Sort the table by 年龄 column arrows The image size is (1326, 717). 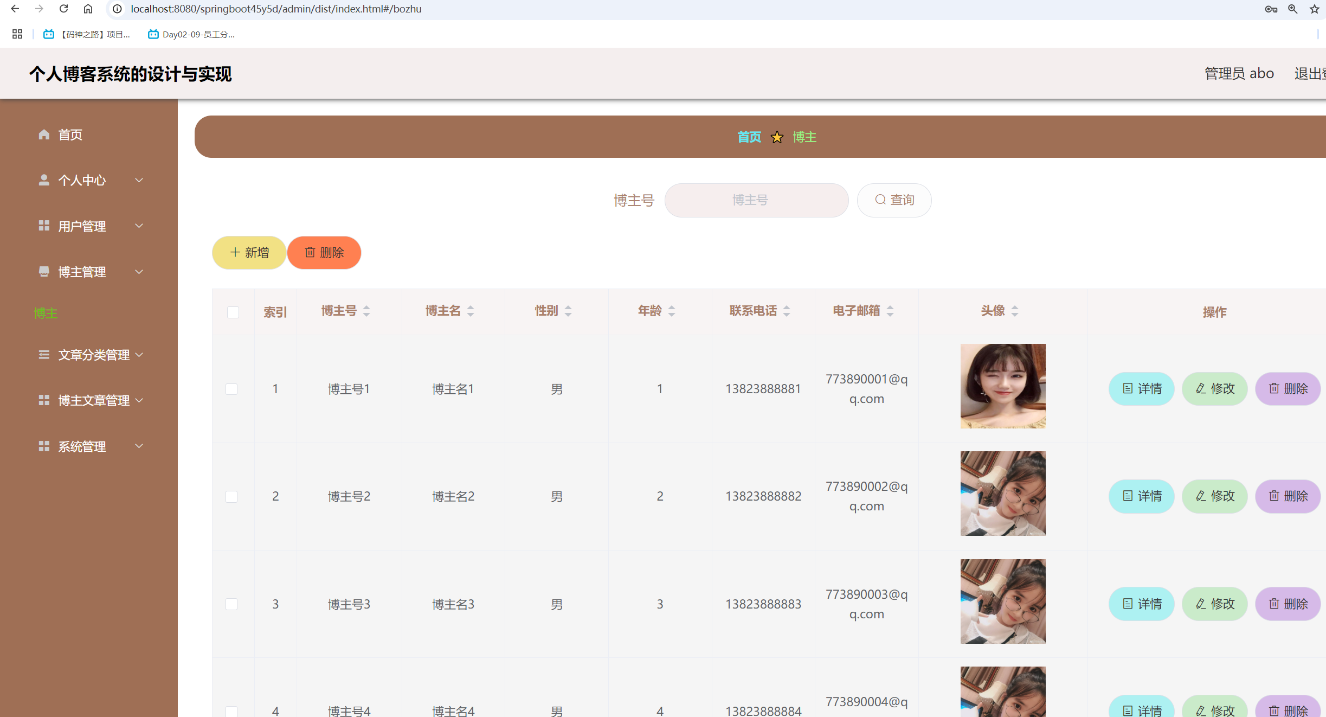tap(672, 311)
